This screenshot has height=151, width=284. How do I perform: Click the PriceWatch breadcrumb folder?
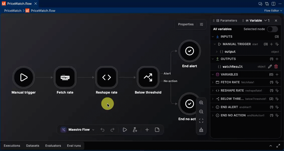pos(13,11)
